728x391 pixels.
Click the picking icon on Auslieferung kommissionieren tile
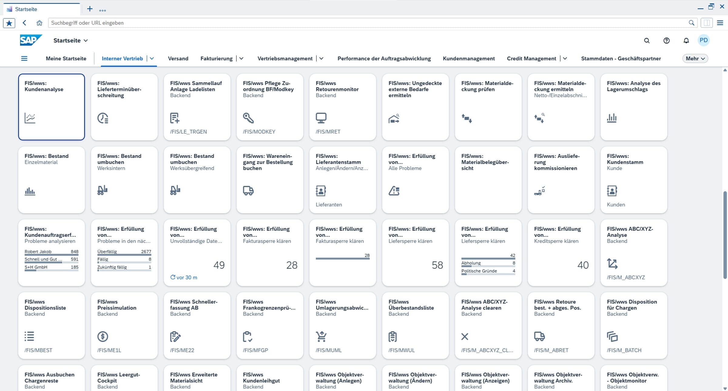539,191
